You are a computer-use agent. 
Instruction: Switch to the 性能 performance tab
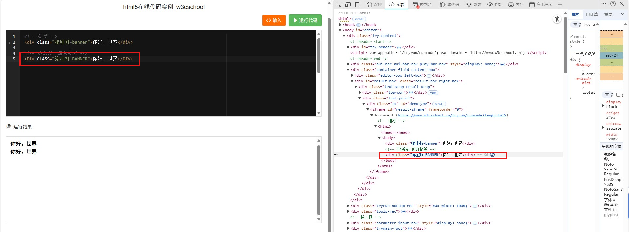click(495, 5)
